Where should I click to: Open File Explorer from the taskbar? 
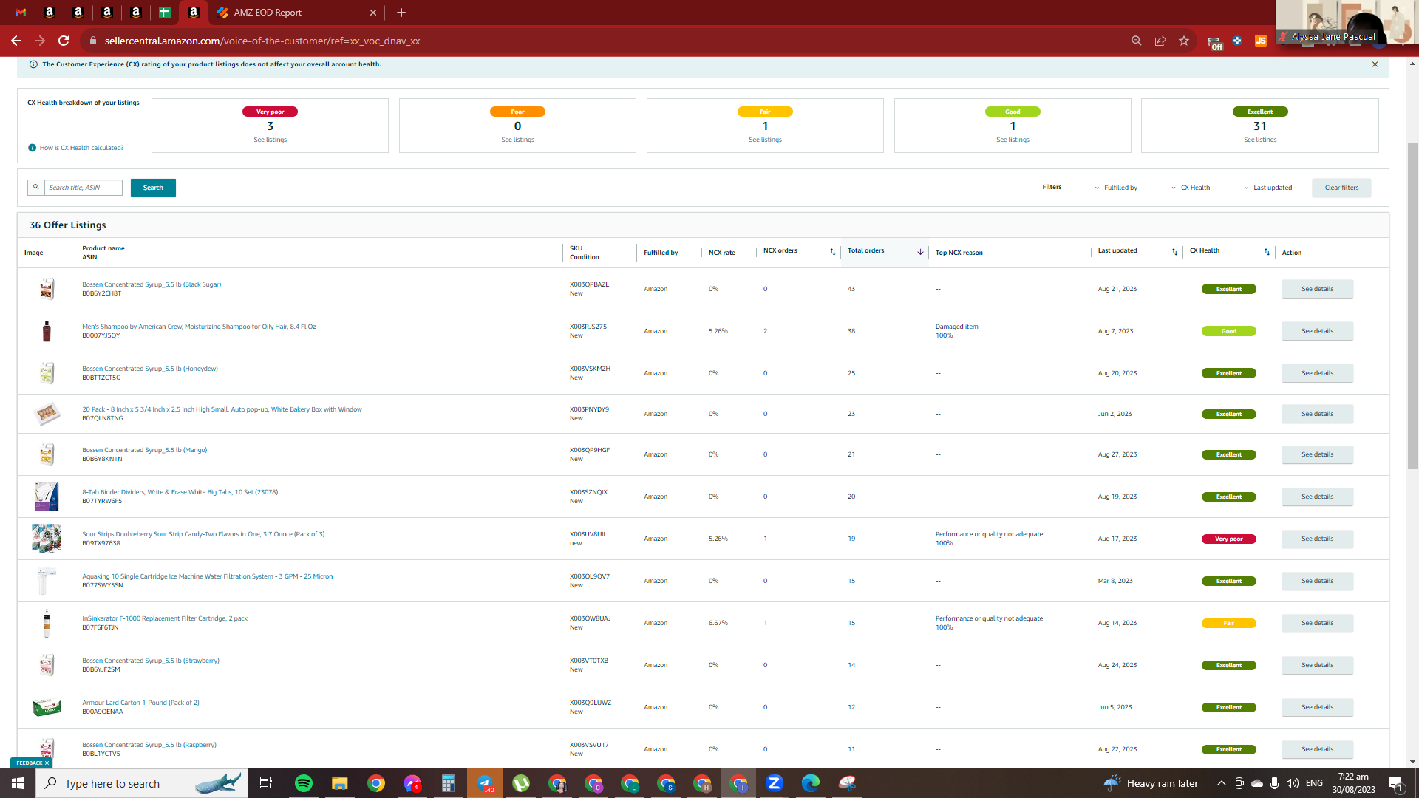339,783
